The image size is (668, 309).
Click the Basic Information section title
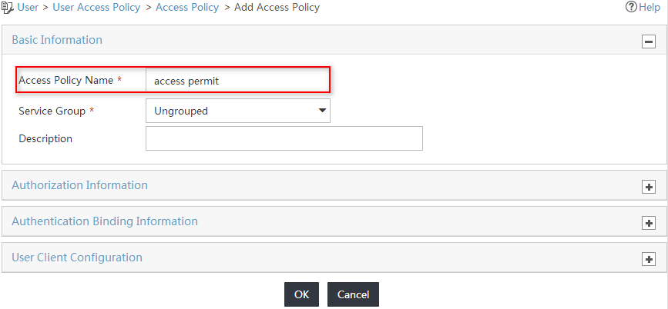point(57,40)
